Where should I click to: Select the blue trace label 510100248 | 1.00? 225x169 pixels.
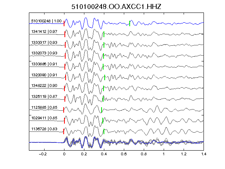click(x=46, y=21)
